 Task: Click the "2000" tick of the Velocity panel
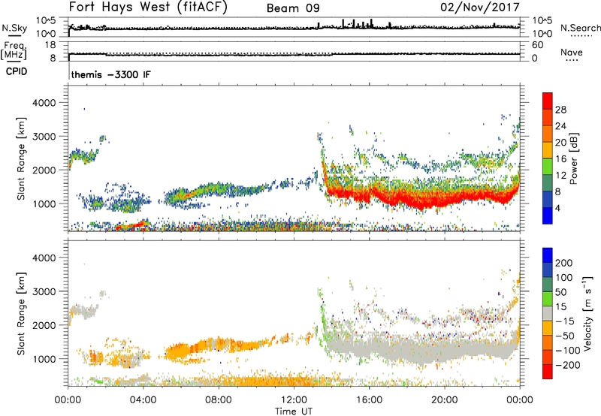click(44, 325)
